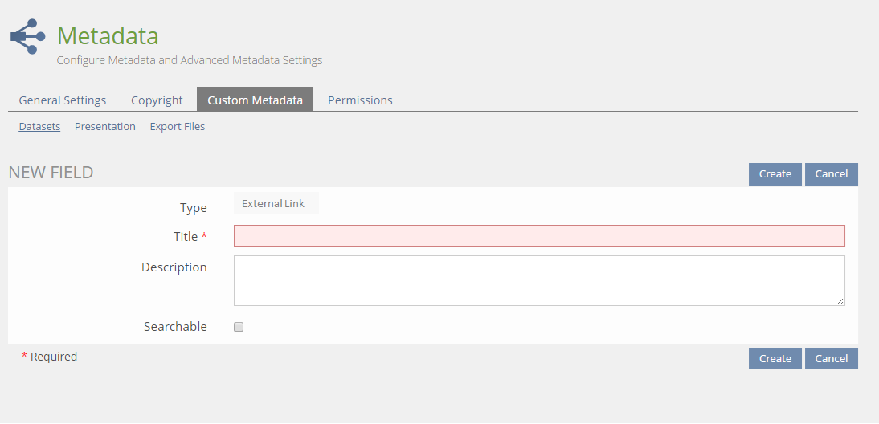The image size is (879, 424).
Task: Focus the required Title input field
Action: 539,236
